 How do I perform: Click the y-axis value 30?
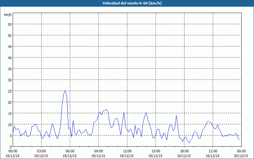(x=10, y=80)
